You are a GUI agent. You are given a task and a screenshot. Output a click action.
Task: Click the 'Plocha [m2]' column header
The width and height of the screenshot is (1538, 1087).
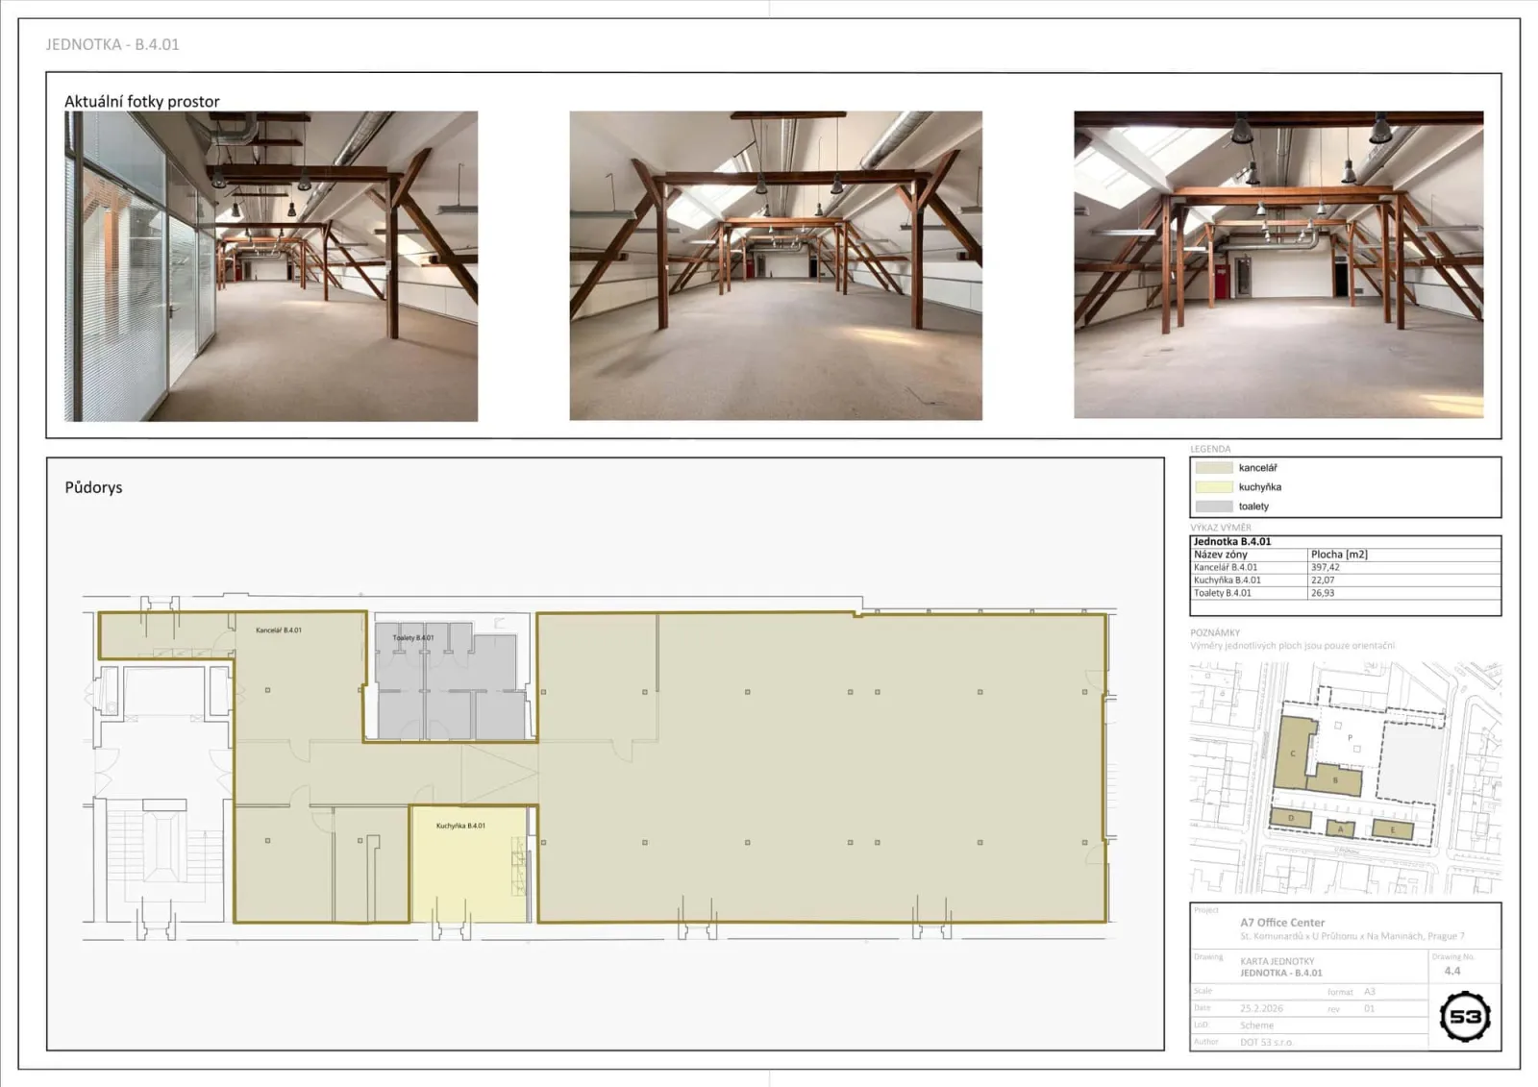[x=1339, y=555]
